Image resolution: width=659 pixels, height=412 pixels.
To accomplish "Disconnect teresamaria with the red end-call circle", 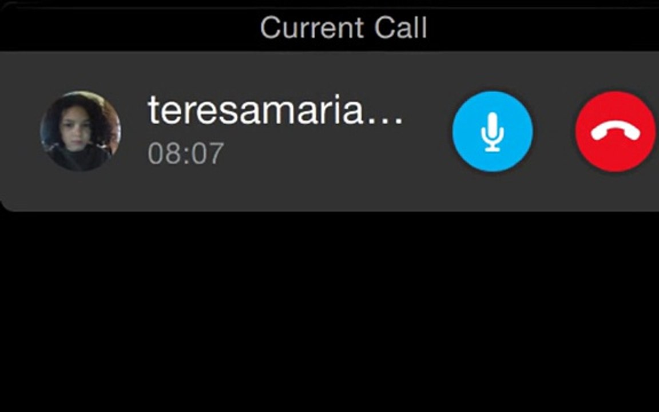I will coord(616,131).
